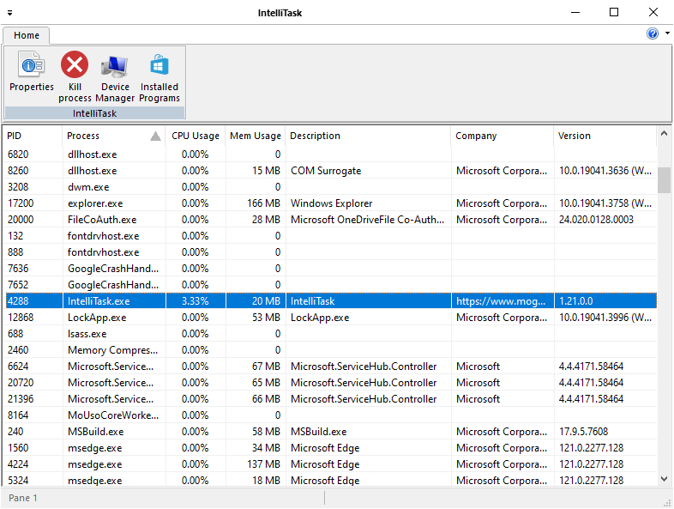
Task: Select the Memory Compres... process
Action: (330, 350)
